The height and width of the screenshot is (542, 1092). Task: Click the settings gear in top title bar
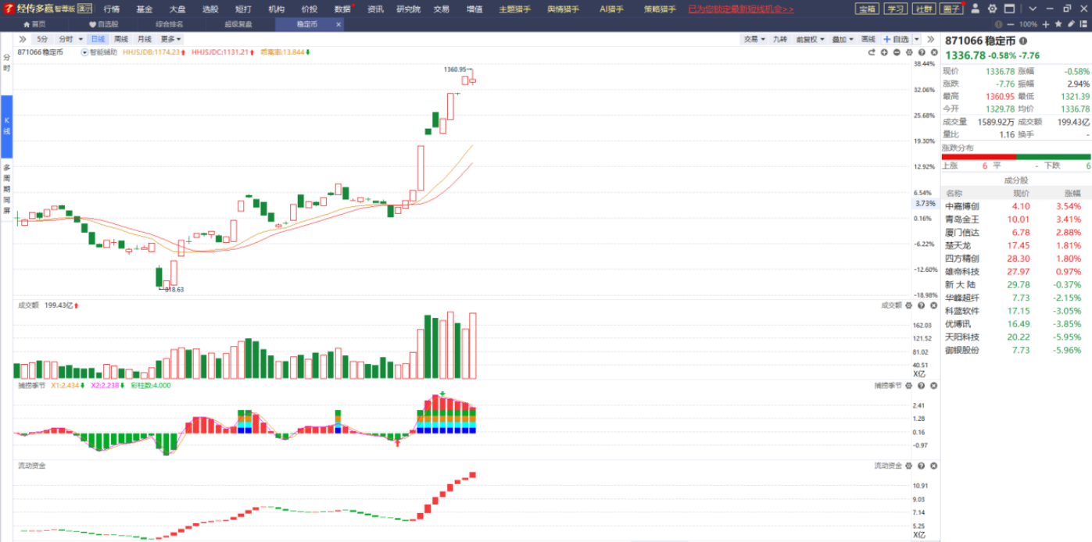[992, 9]
